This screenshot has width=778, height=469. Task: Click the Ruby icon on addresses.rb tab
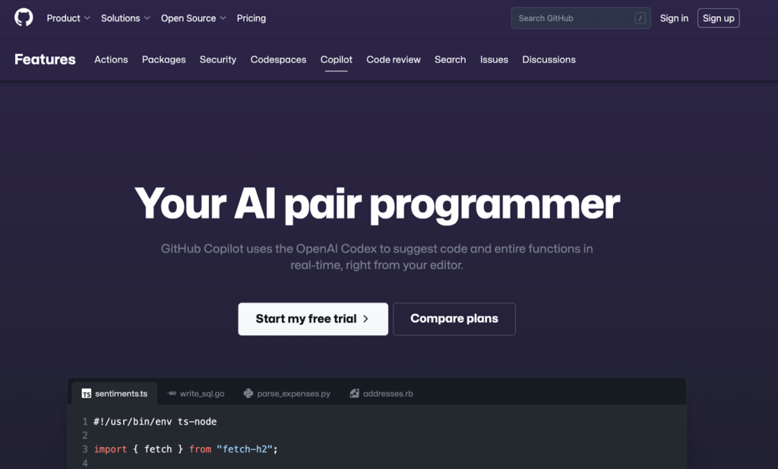pyautogui.click(x=354, y=393)
